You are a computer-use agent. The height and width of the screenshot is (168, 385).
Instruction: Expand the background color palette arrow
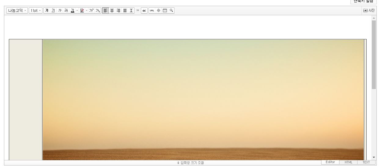click(86, 10)
